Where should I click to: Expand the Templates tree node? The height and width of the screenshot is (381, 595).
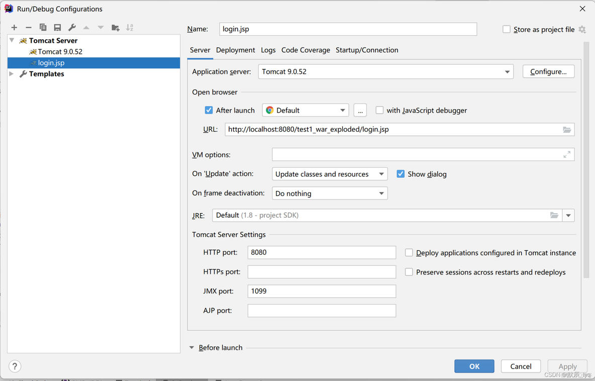coord(12,73)
